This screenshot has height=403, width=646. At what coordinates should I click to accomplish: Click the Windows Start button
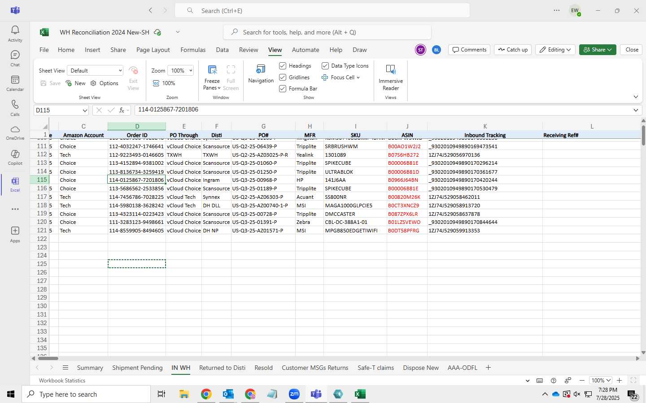[11, 394]
